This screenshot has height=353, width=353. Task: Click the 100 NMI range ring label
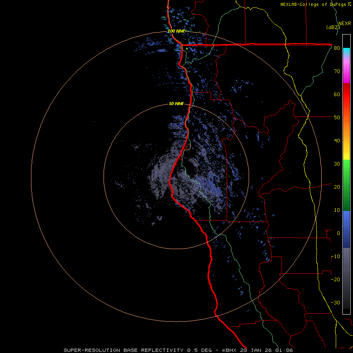176,31
